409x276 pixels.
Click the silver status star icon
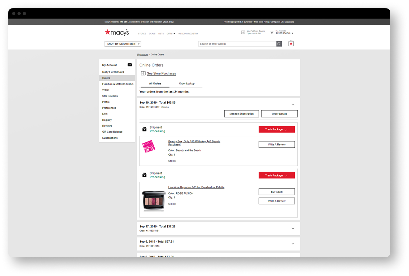[x=272, y=32]
